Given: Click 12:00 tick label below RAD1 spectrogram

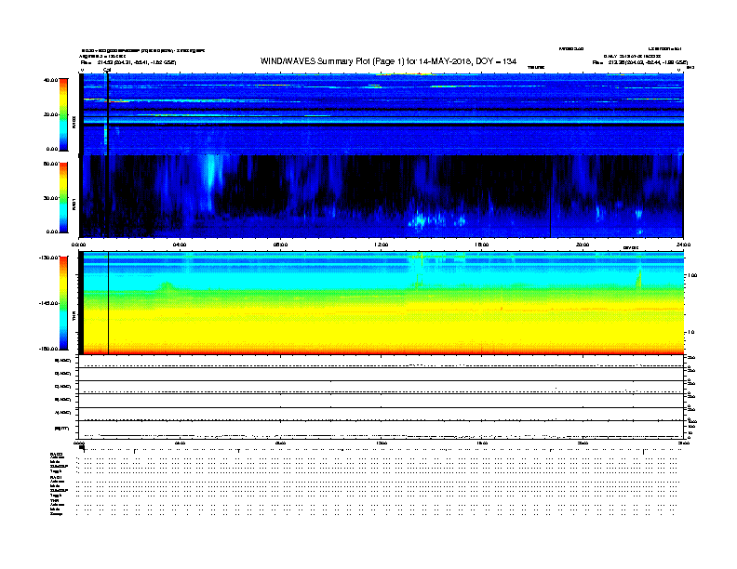Looking at the screenshot, I should click(x=382, y=245).
